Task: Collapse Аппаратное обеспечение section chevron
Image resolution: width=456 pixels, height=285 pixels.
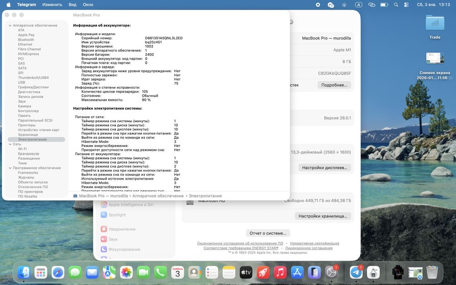Action: click(10, 26)
